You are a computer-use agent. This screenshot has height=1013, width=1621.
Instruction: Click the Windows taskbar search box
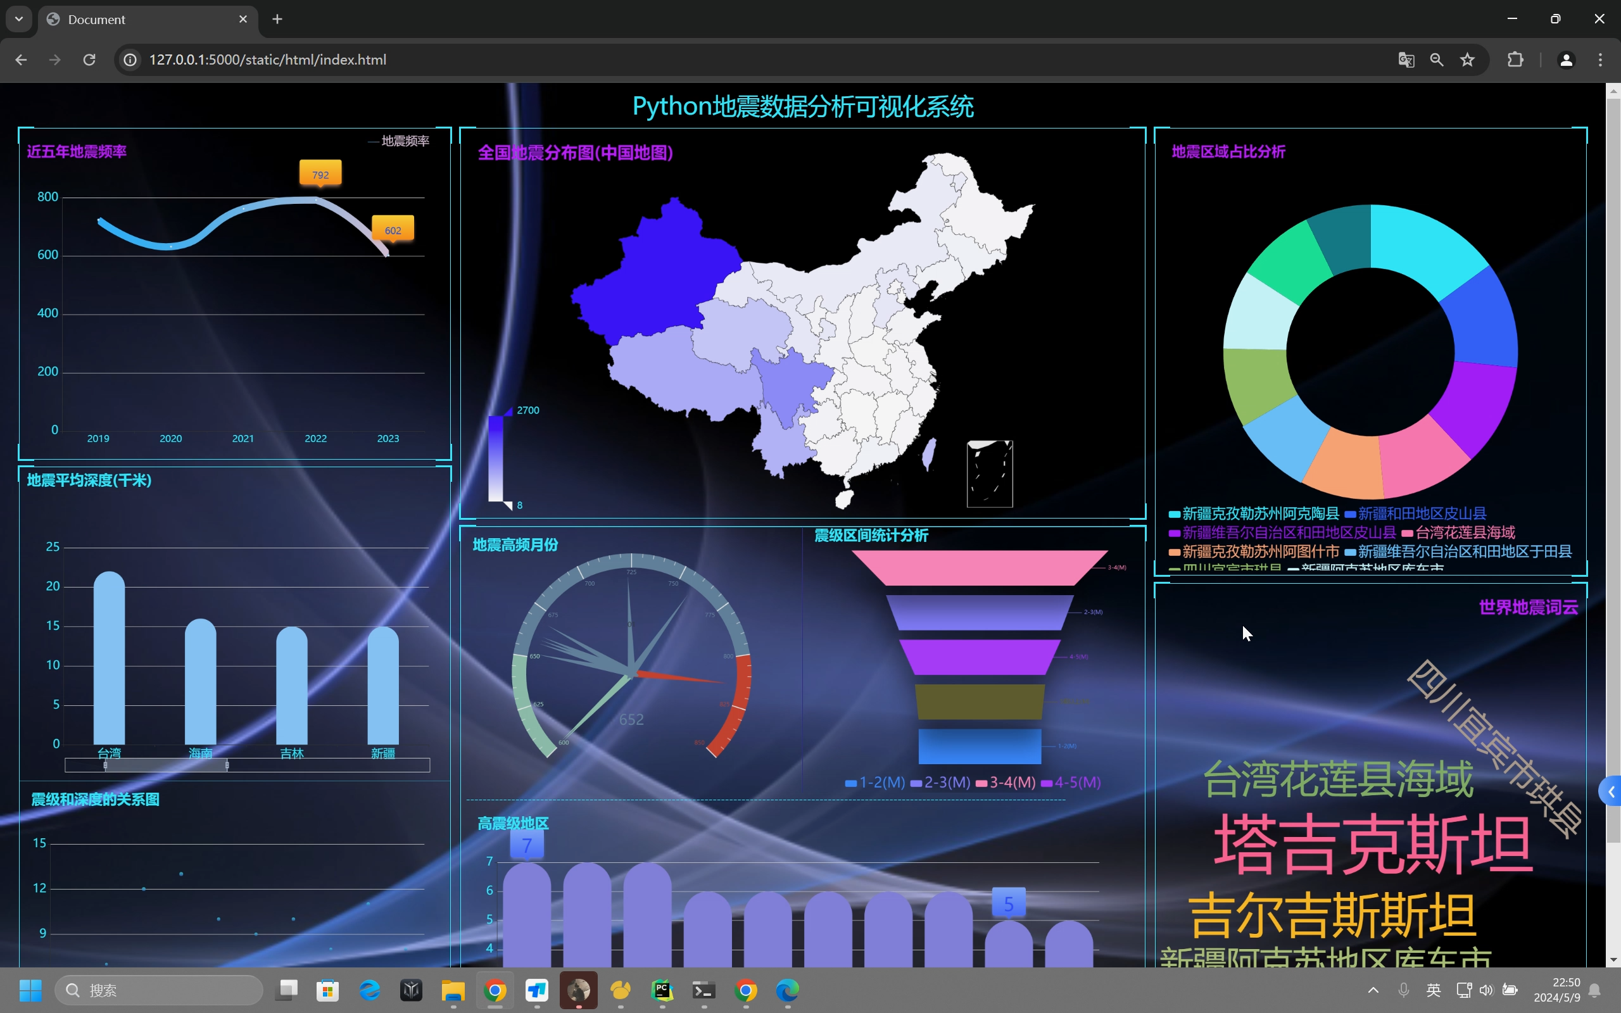tap(160, 990)
